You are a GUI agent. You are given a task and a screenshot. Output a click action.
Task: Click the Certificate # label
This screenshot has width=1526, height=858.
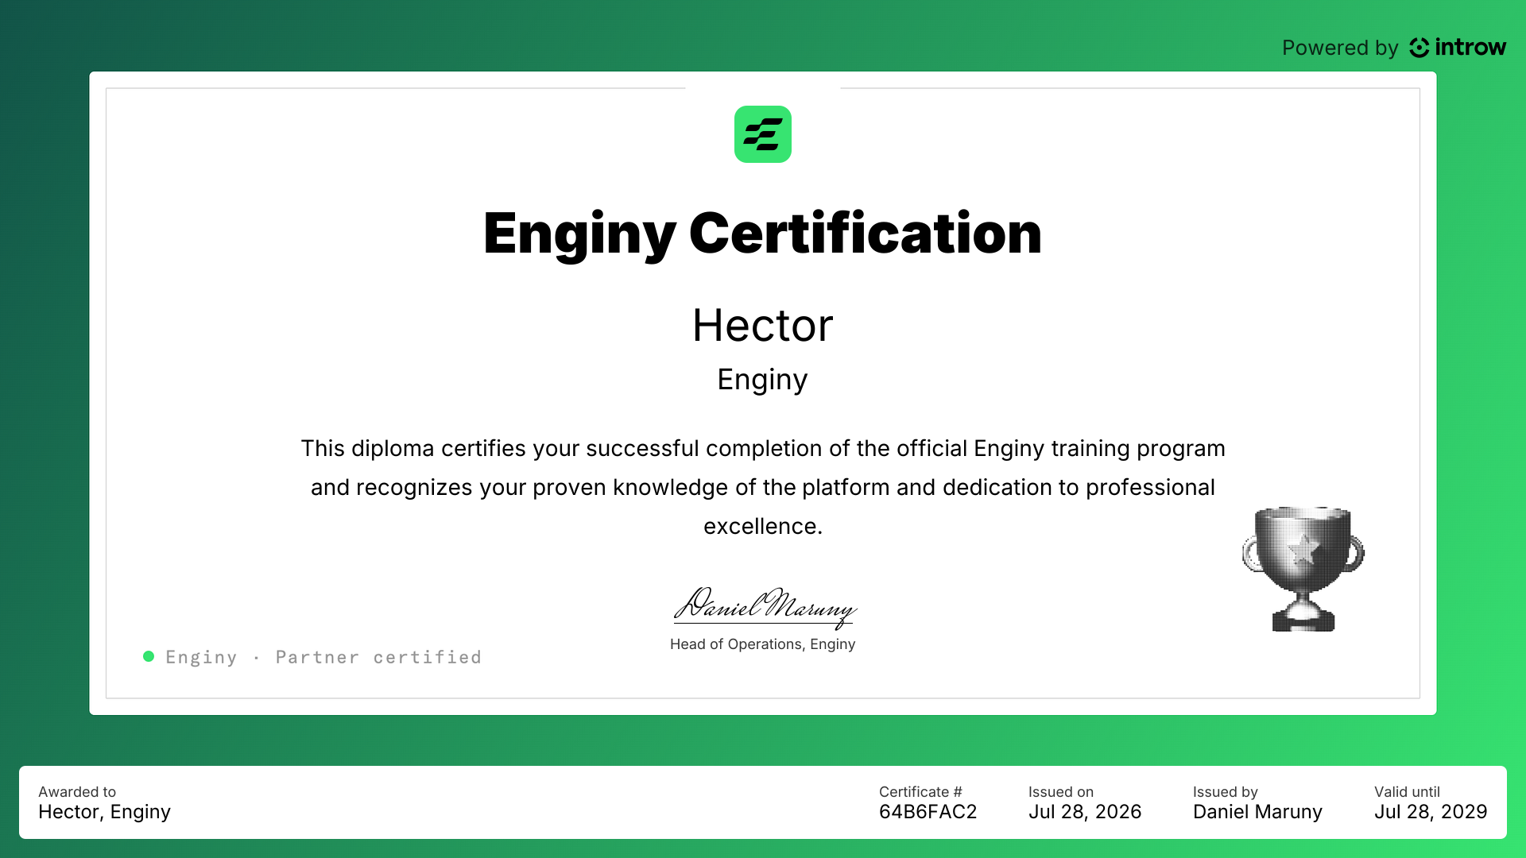click(920, 792)
